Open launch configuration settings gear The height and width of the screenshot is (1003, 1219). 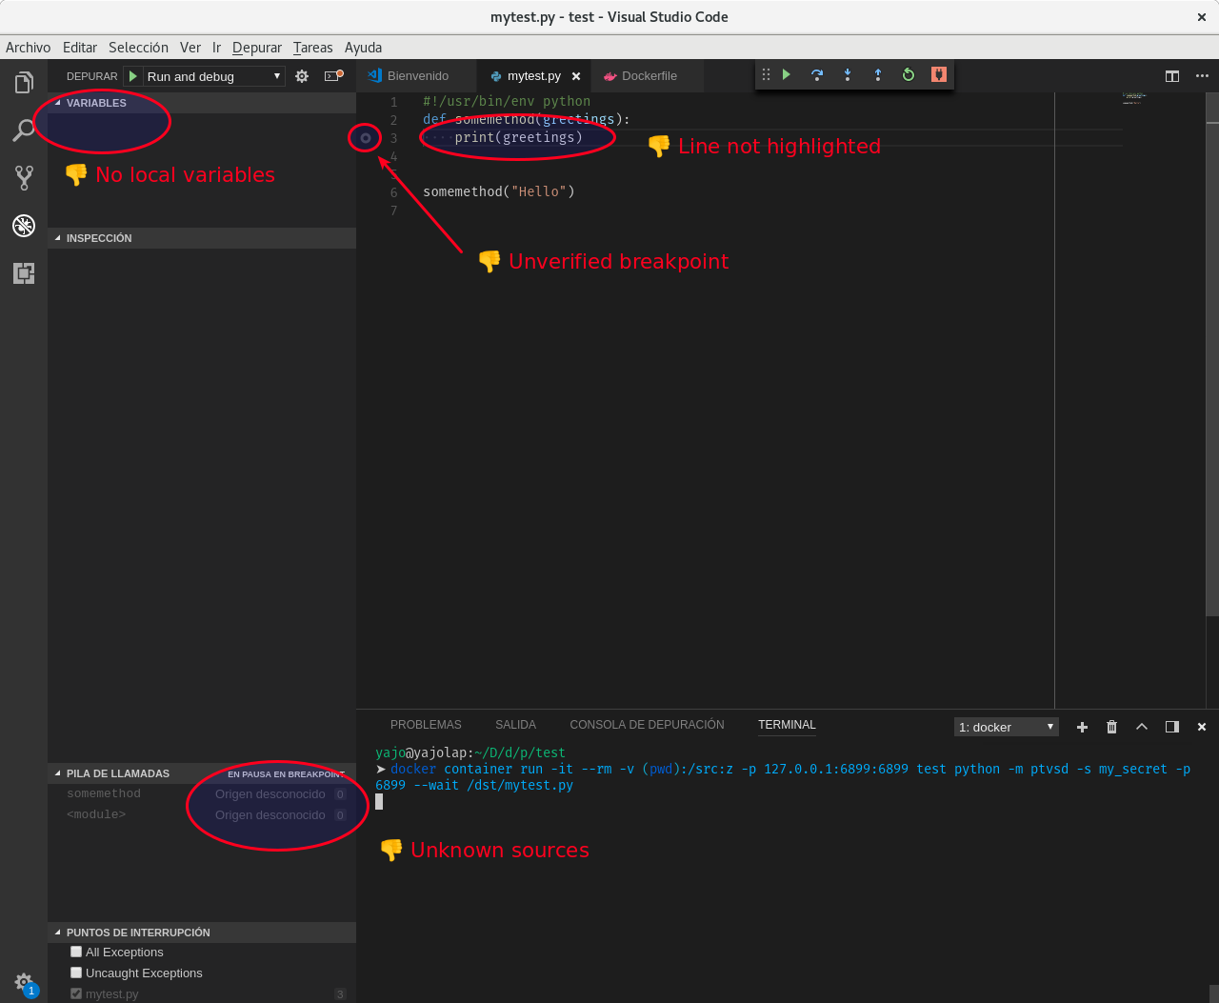pyautogui.click(x=302, y=75)
